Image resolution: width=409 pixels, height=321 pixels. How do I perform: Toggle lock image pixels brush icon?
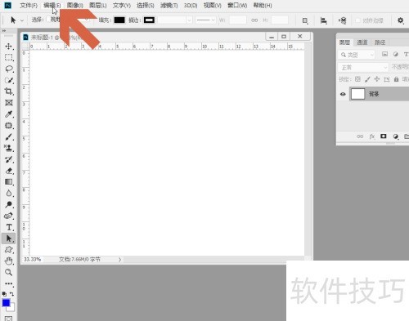[367, 79]
